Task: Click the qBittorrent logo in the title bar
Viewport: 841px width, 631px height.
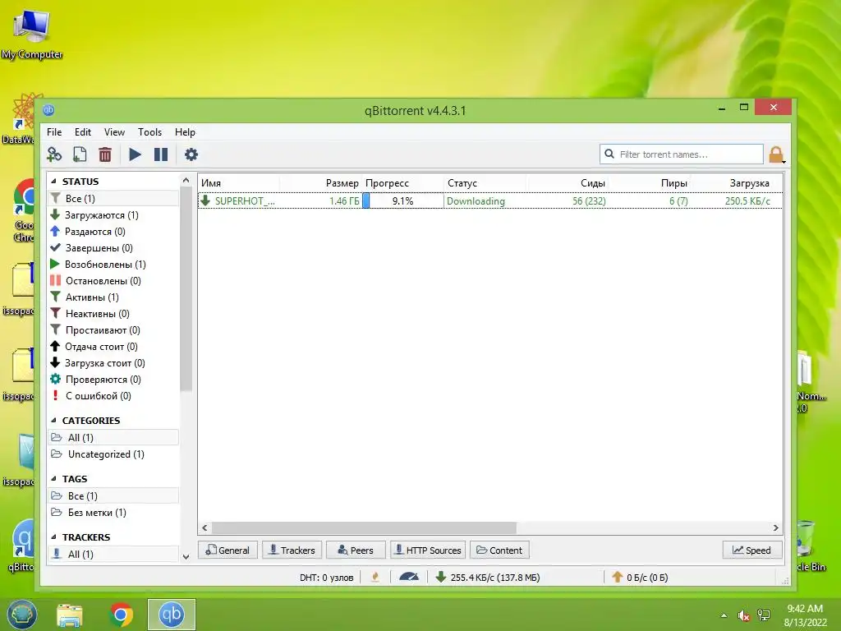Action: (48, 110)
